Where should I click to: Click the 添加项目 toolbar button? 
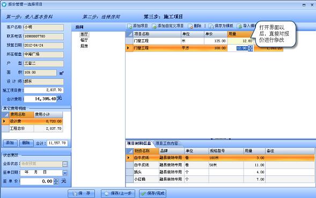[138, 26]
